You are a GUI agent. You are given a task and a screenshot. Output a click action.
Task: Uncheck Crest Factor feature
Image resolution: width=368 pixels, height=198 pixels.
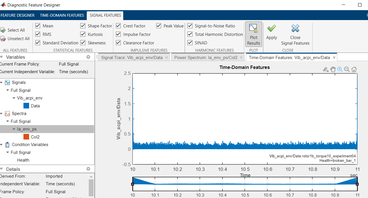[118, 26]
